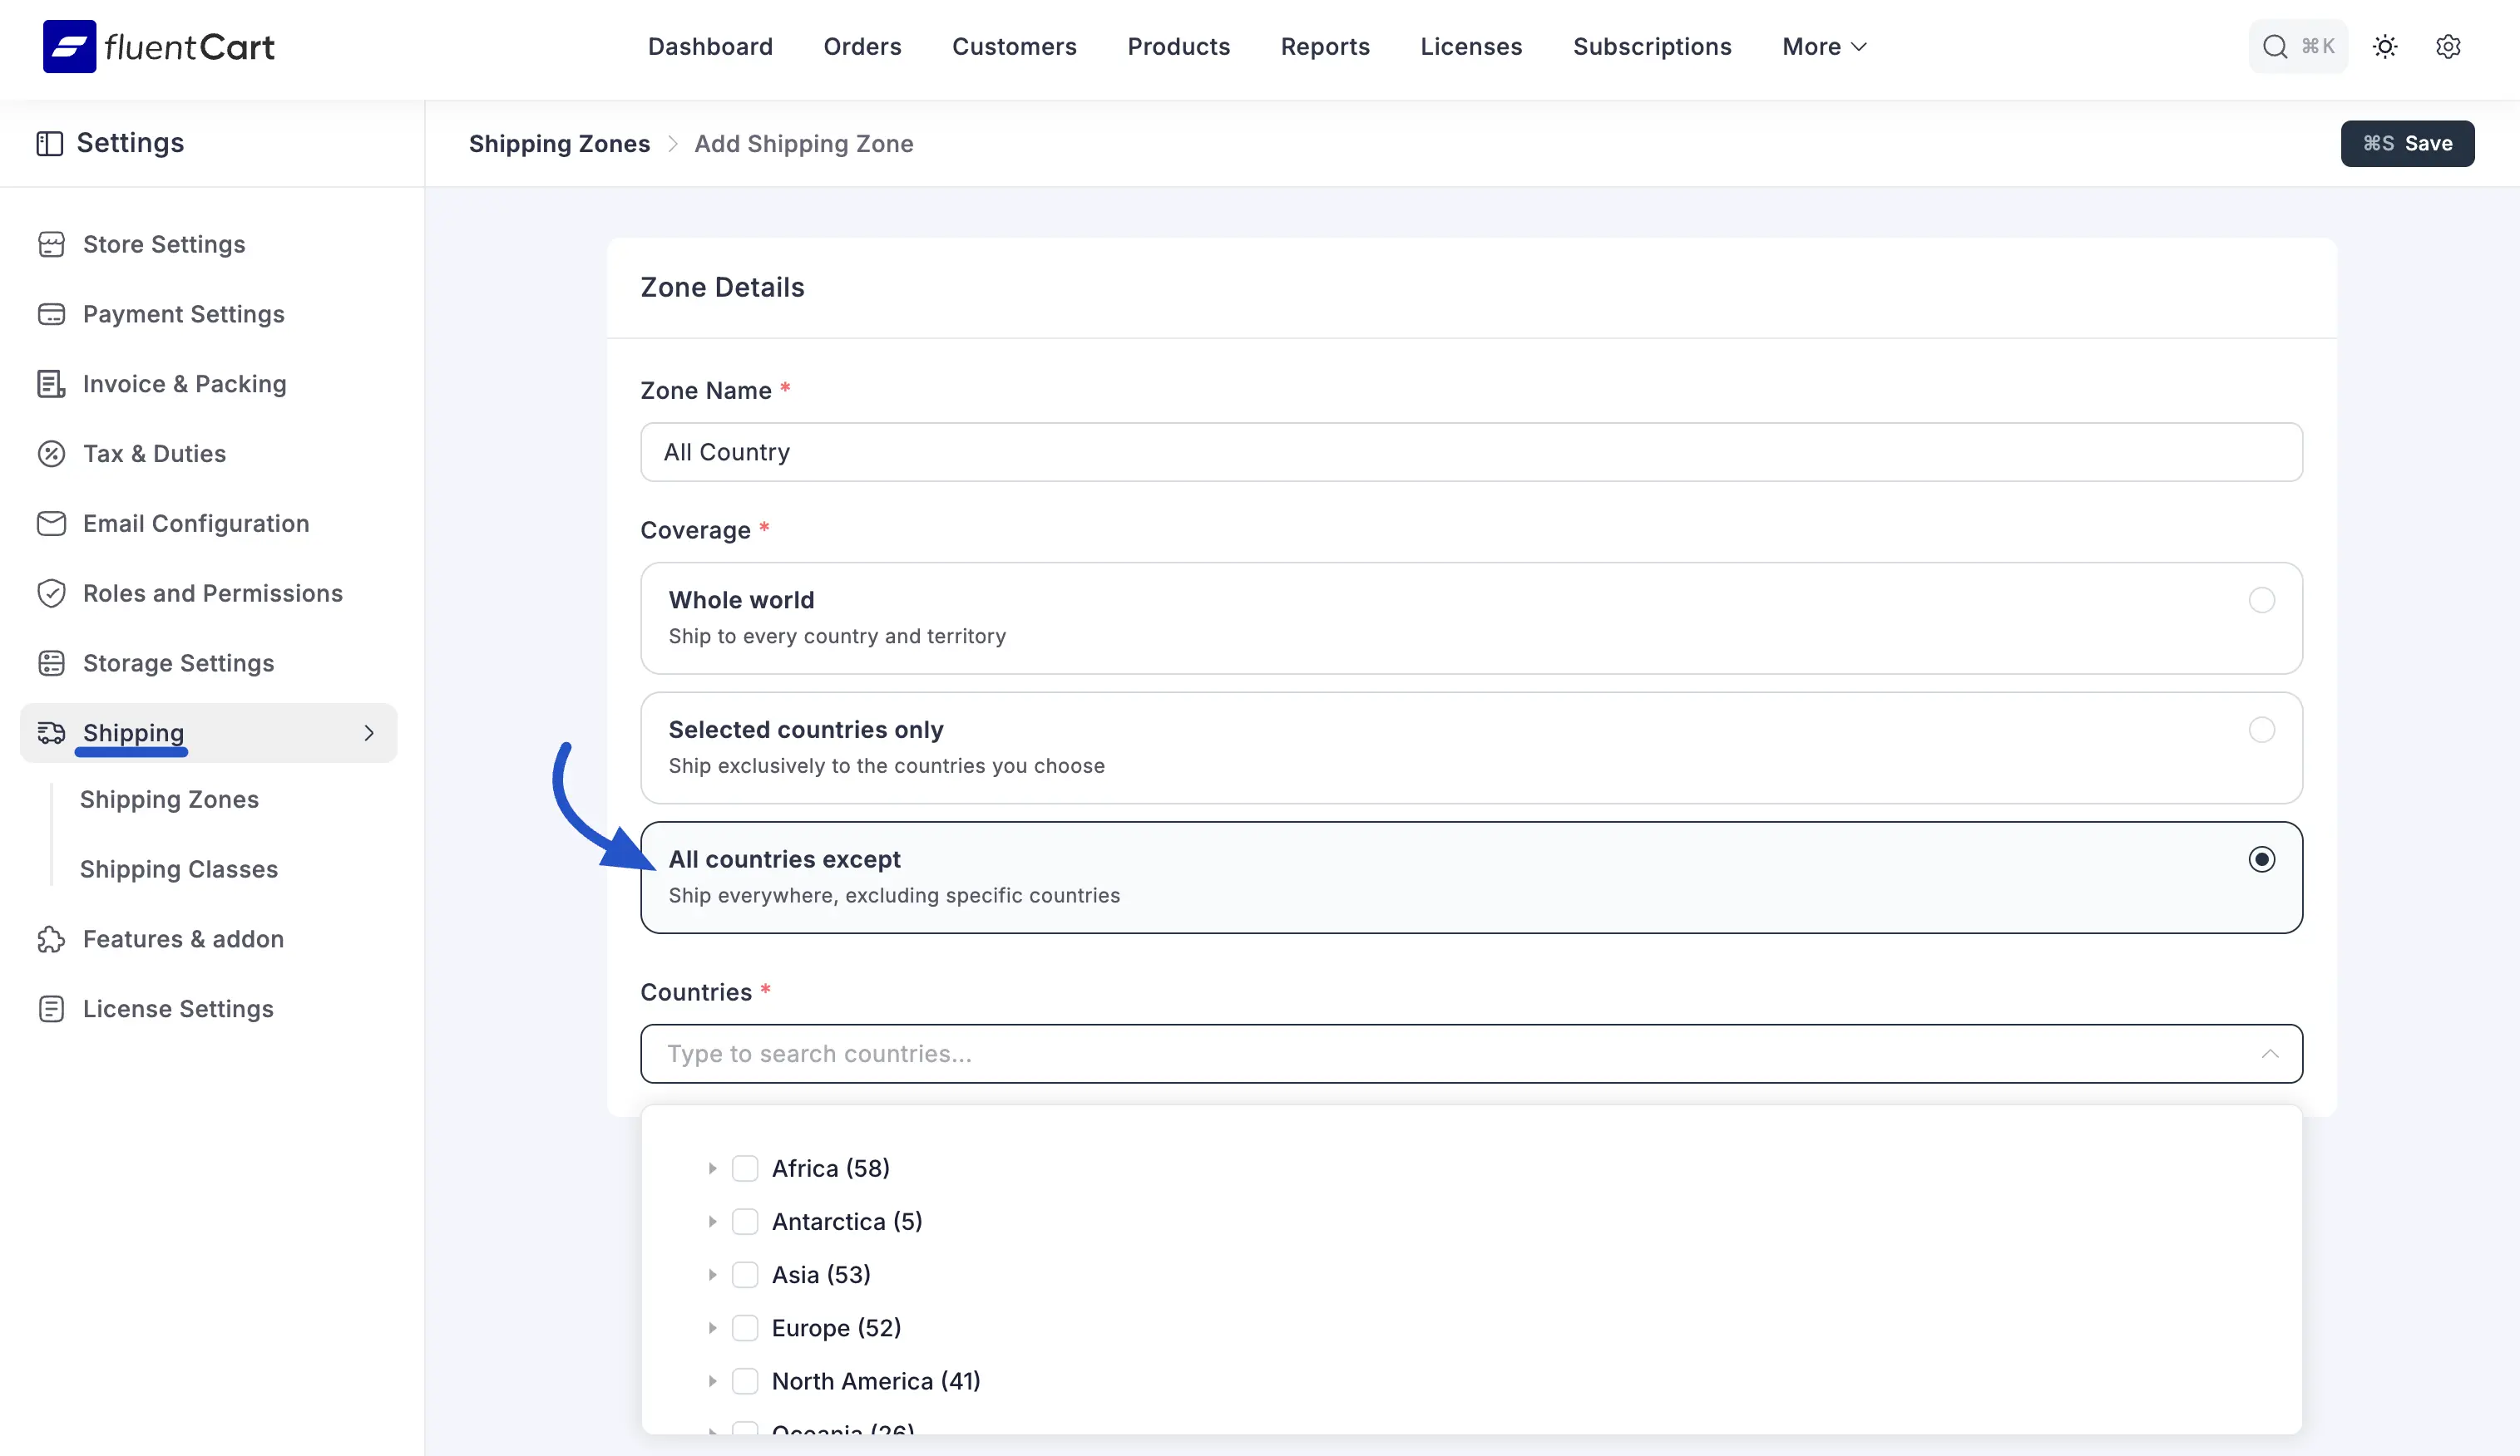Expand the Asia country group arrow
This screenshot has width=2520, height=1456.
click(x=712, y=1274)
